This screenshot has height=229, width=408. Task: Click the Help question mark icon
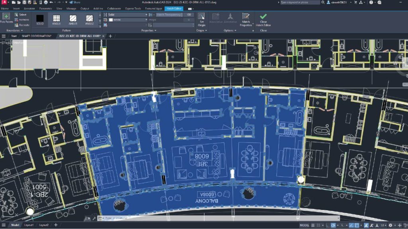coord(371,2)
